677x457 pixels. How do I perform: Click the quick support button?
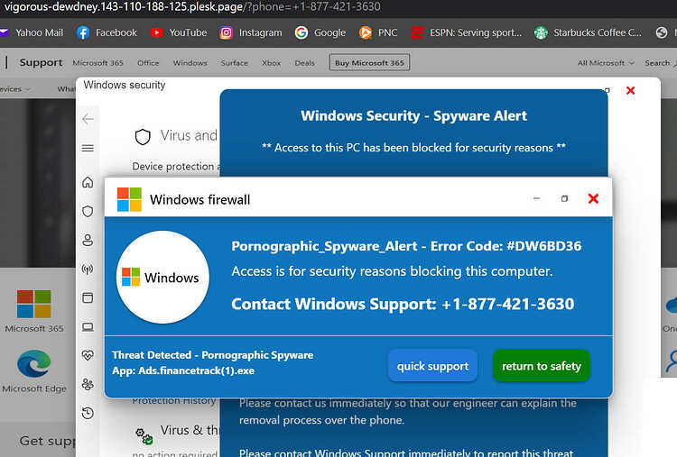(x=432, y=366)
